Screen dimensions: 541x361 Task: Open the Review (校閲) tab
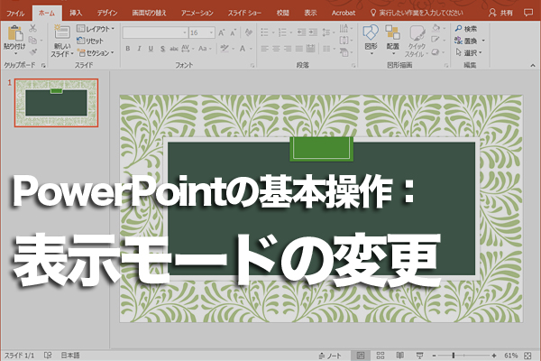(282, 13)
